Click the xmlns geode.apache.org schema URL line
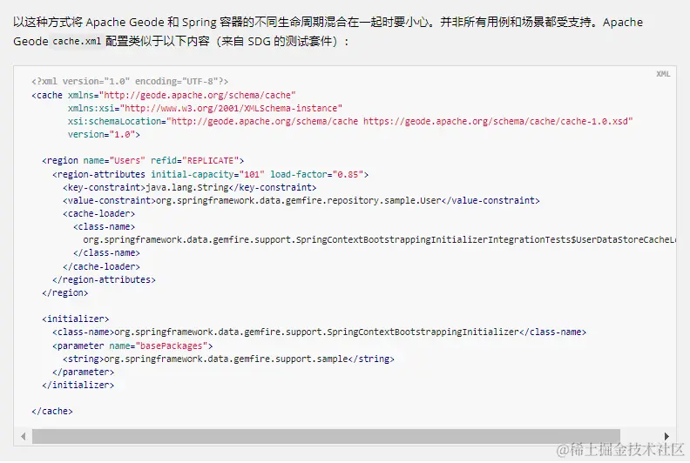690x463 pixels. (x=164, y=95)
